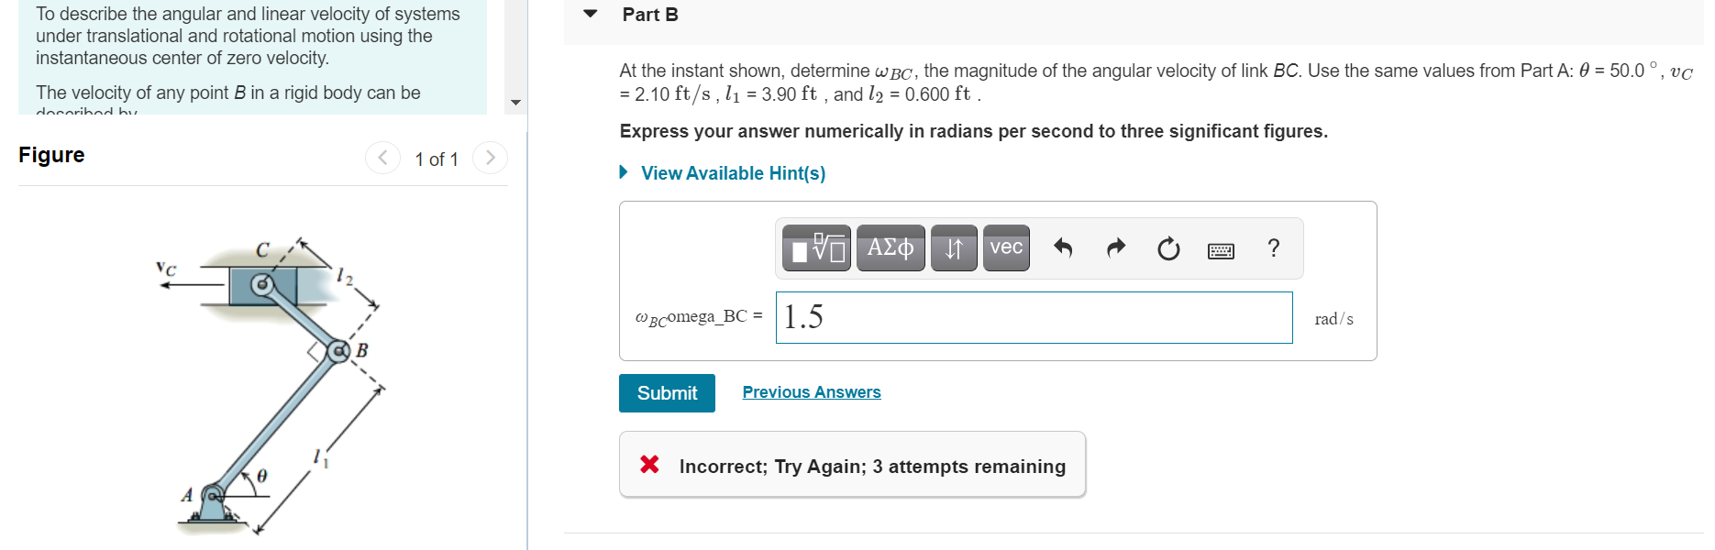The width and height of the screenshot is (1715, 550).
Task: Undo the last answer edit
Action: pos(1063,247)
